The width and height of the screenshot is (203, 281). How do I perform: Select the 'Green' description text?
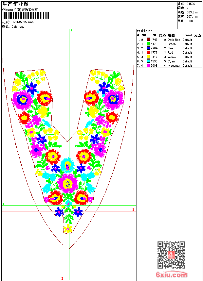172,44
